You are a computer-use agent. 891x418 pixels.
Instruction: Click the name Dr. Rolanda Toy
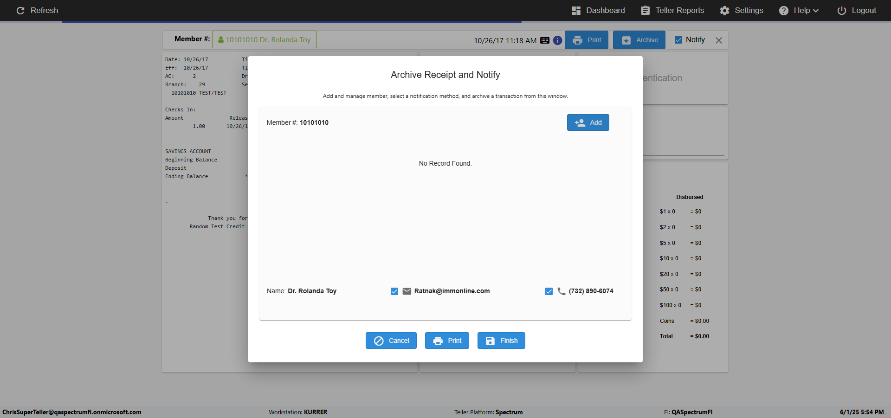(312, 291)
